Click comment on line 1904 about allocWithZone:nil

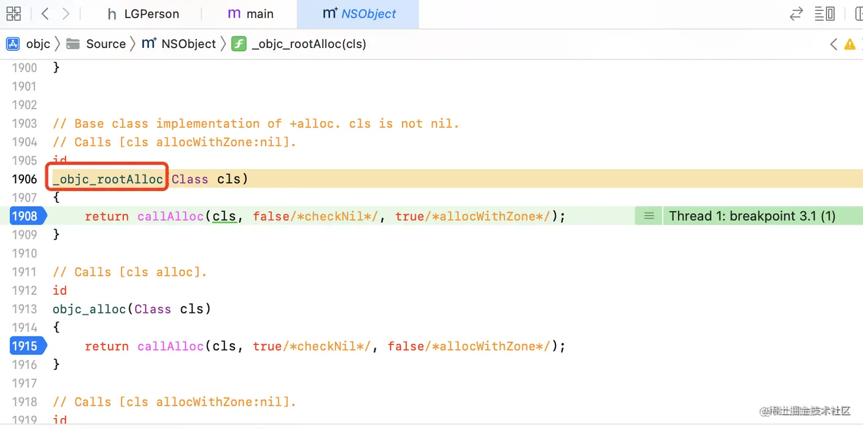[x=175, y=142]
